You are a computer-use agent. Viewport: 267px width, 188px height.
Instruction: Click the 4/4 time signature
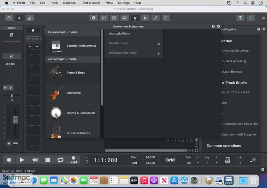240,160
